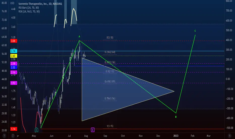Click the green wave label A at the peak
The height and width of the screenshot is (139, 235).
[x=79, y=37]
